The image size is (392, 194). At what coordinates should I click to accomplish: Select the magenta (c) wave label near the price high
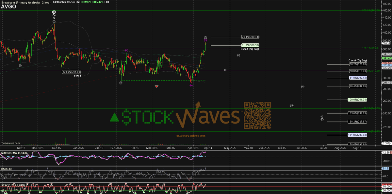coord(205,40)
